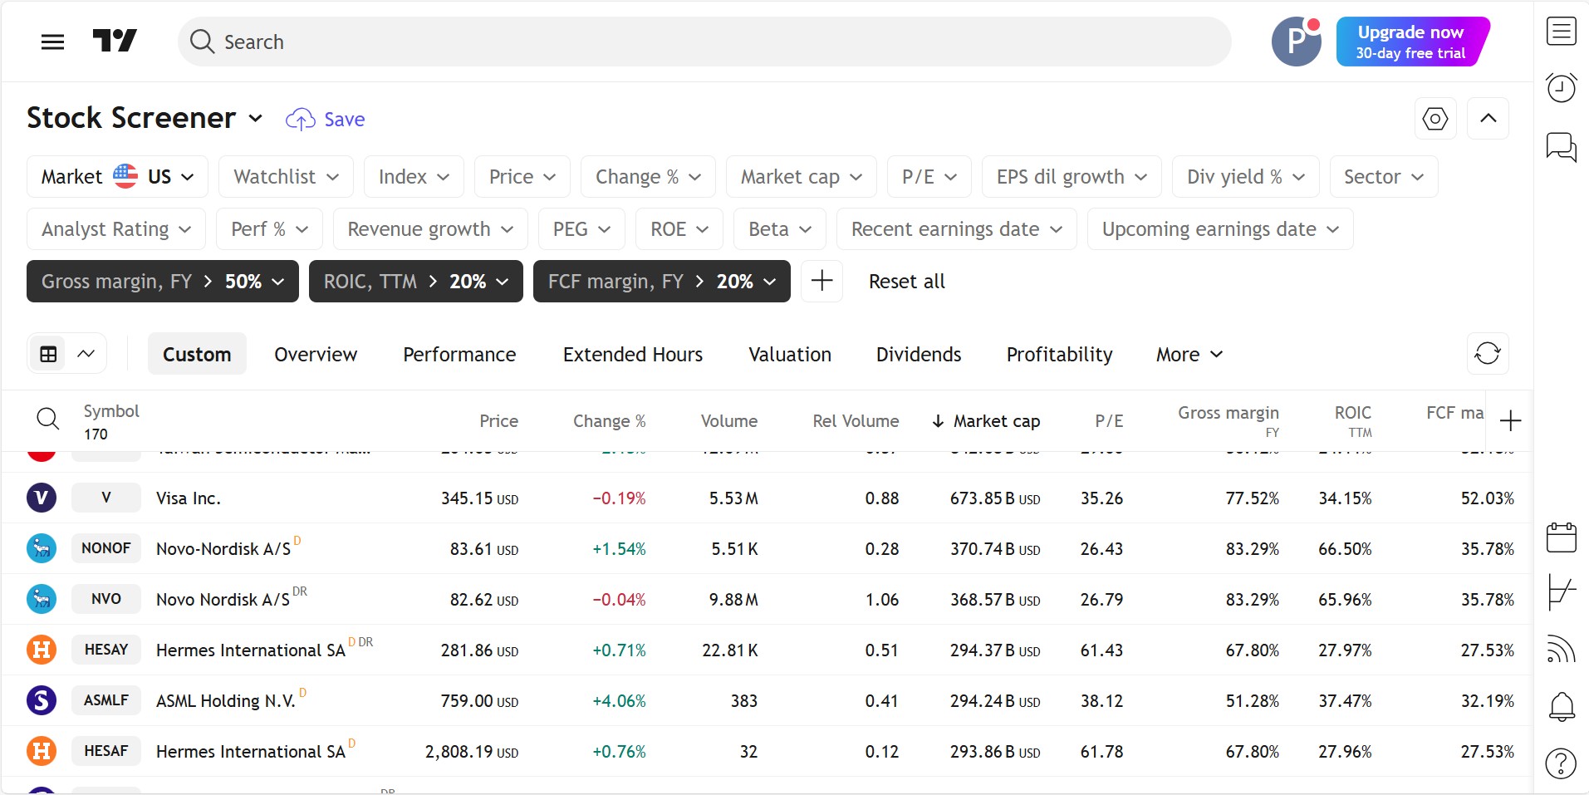Image resolution: width=1589 pixels, height=795 pixels.
Task: Add a new filter with plus button
Action: pos(821,281)
